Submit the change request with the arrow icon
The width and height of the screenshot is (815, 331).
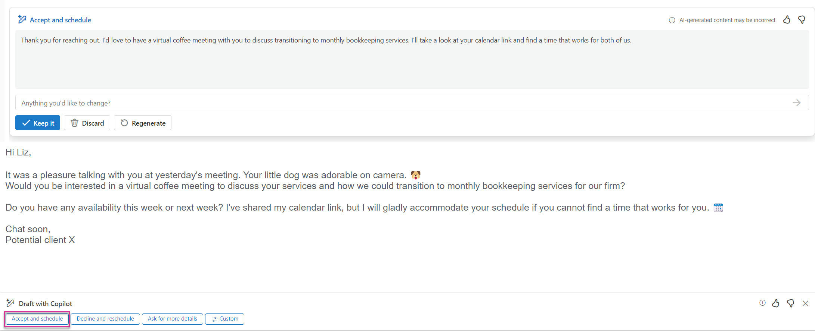click(x=796, y=103)
